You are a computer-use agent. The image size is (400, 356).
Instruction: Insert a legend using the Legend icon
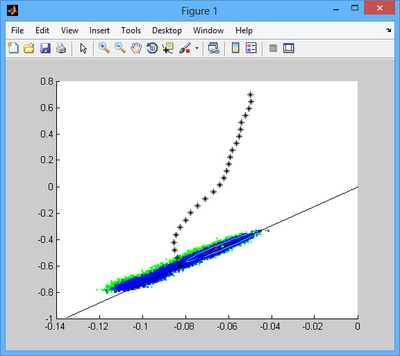[x=251, y=48]
